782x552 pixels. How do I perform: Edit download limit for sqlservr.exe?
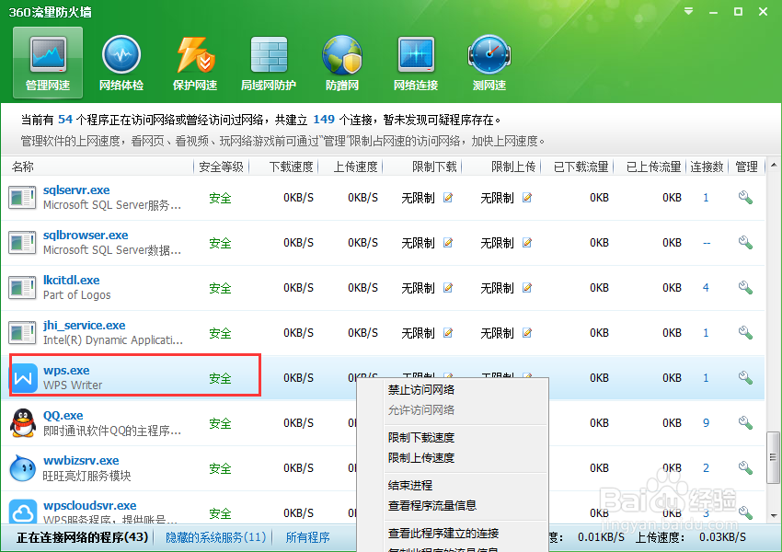[448, 198]
